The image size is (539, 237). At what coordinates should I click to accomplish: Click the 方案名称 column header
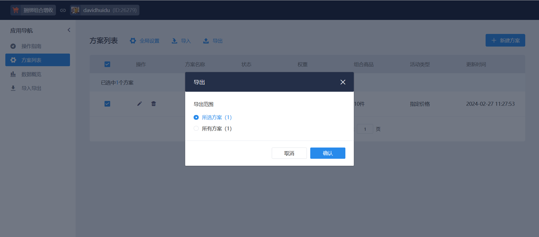195,64
